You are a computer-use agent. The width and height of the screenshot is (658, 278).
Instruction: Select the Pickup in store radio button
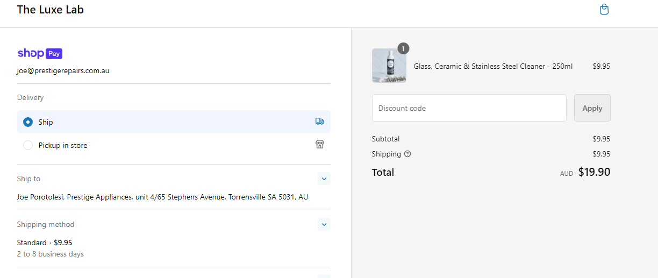[x=28, y=145]
